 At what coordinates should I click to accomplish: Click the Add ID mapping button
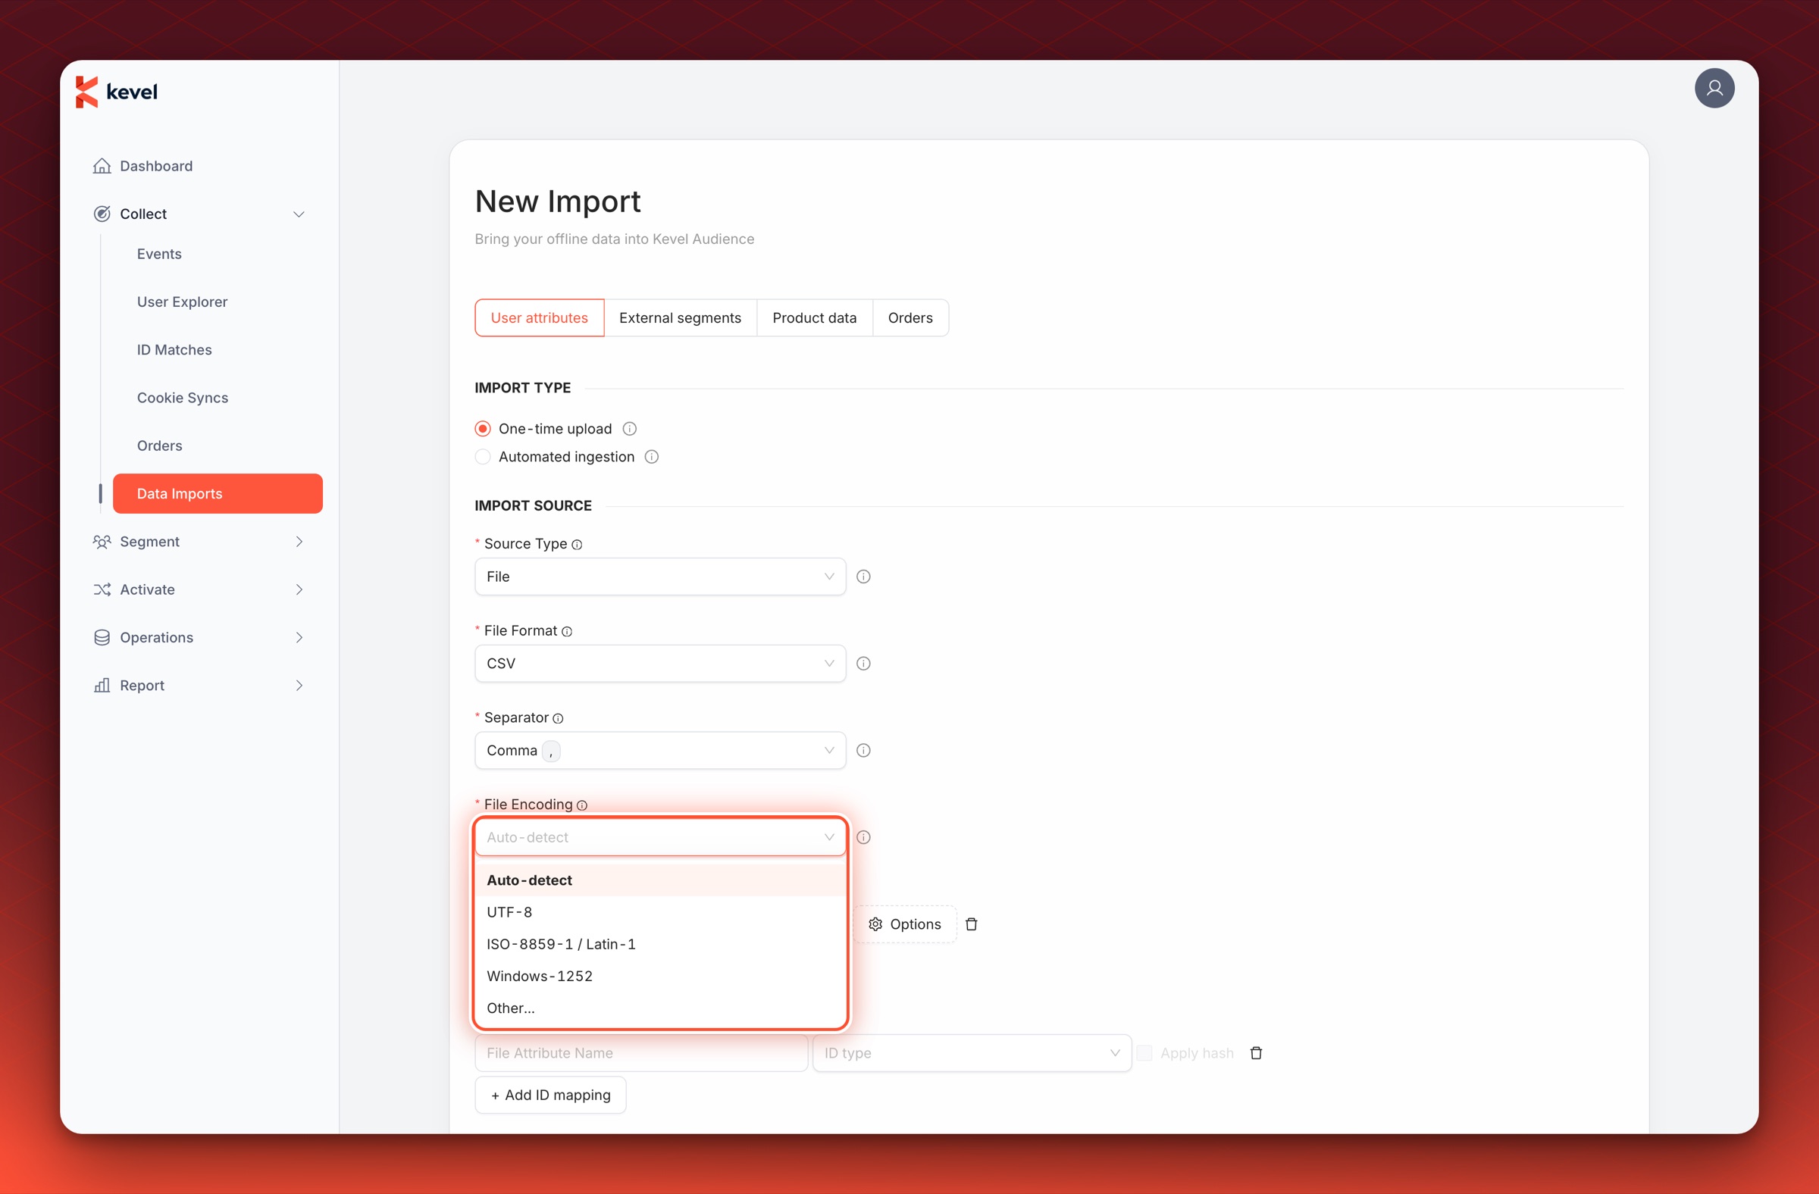(549, 1095)
